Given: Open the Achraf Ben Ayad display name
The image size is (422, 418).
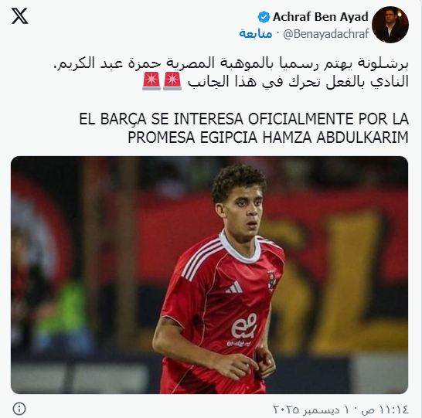Looking at the screenshot, I should click(321, 17).
